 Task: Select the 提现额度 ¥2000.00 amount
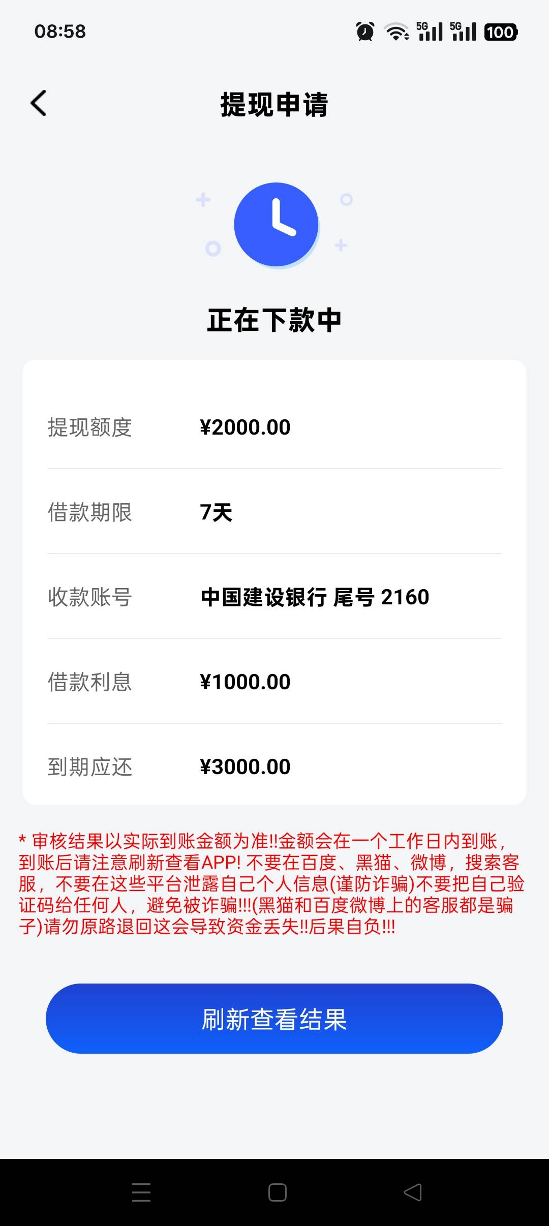tap(245, 427)
